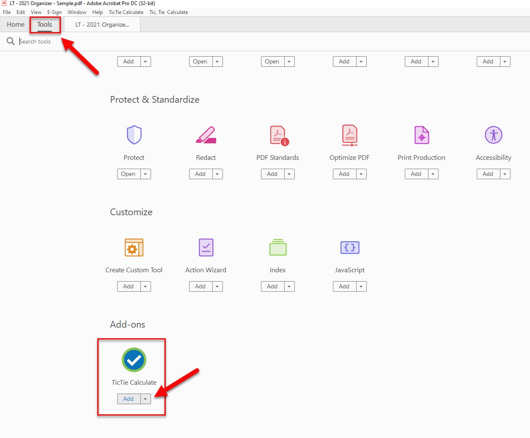Viewport: 530px width, 438px height.
Task: Open the dropdown arrow next to Accessibility Add
Action: pos(505,174)
